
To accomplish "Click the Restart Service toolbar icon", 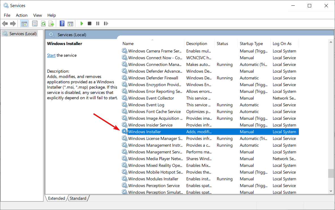I will [106, 24].
